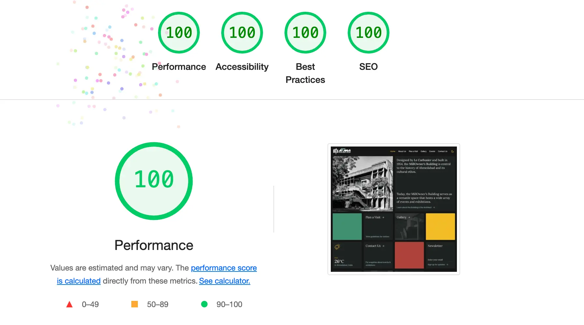Select Home in the preview navigation
Viewport: 584px width, 325px height.
(x=393, y=151)
